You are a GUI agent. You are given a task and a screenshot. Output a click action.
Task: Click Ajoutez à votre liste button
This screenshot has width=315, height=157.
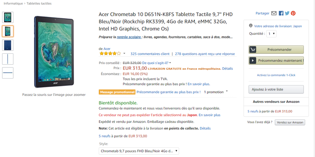click(x=276, y=89)
